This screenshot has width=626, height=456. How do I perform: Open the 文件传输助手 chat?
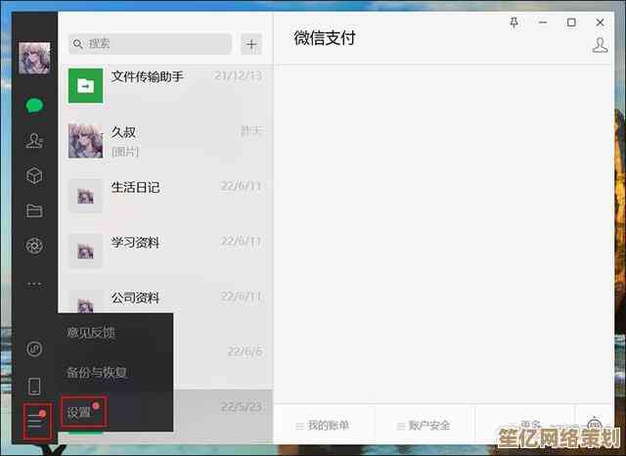164,86
